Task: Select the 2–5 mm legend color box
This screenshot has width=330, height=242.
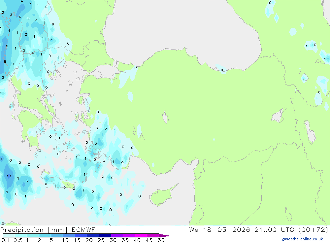Action: point(45,235)
